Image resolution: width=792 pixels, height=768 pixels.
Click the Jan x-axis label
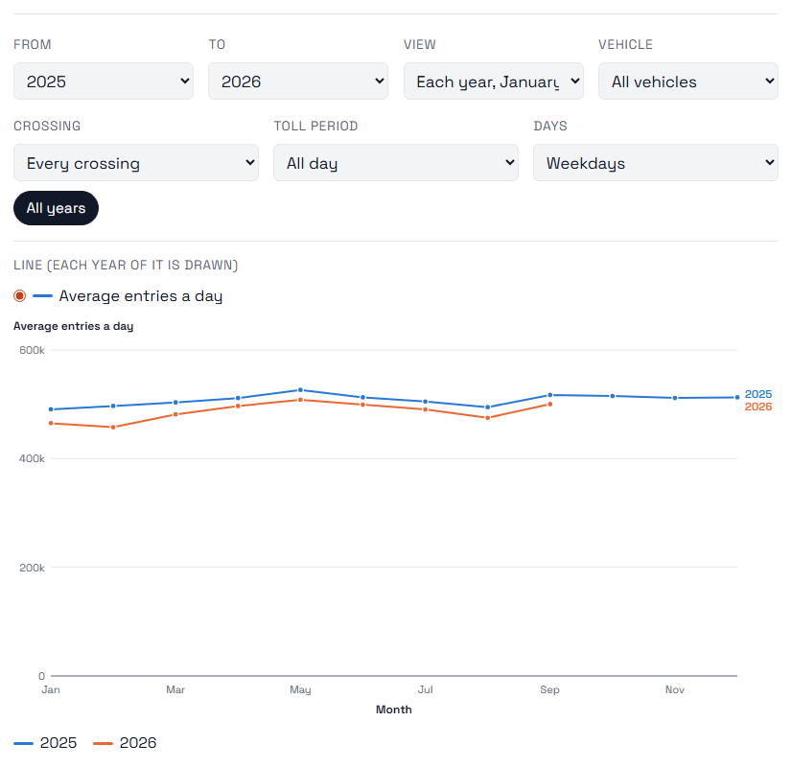[x=51, y=689]
